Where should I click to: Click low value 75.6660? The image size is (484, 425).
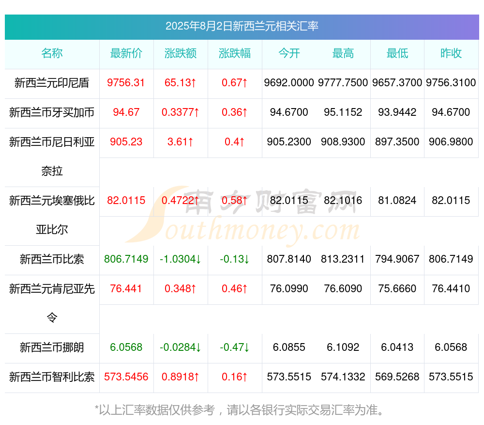pos(397,288)
